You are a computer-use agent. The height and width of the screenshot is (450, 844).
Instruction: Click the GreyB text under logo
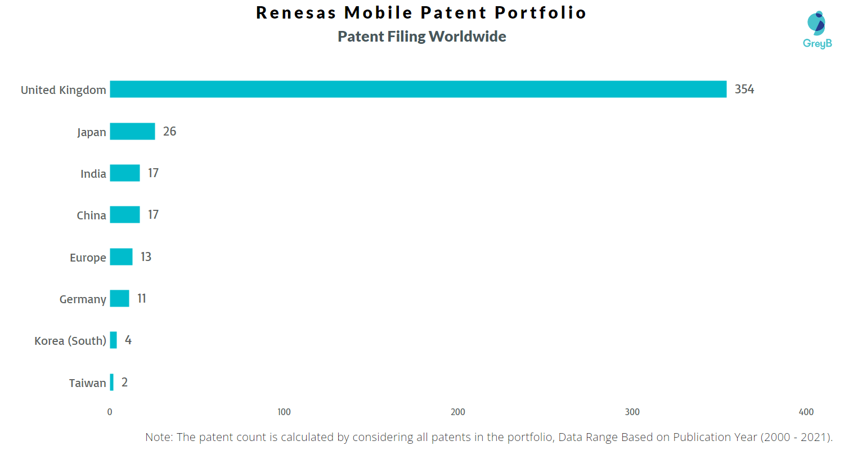[817, 43]
